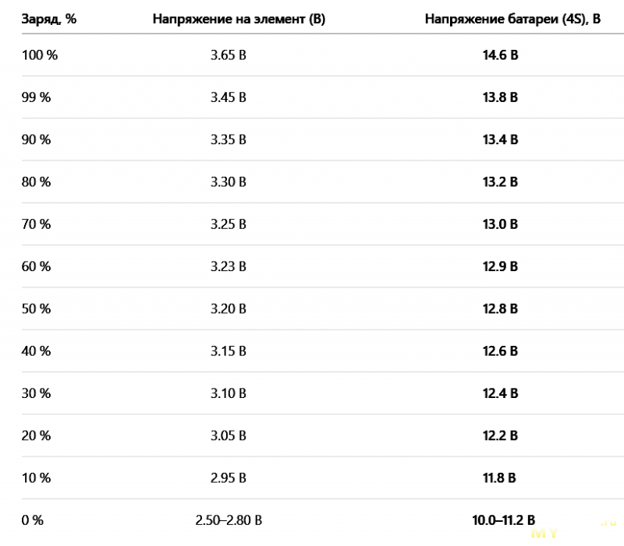624x546 pixels.
Task: Click the 13.8 В battery value
Action: pos(500,97)
